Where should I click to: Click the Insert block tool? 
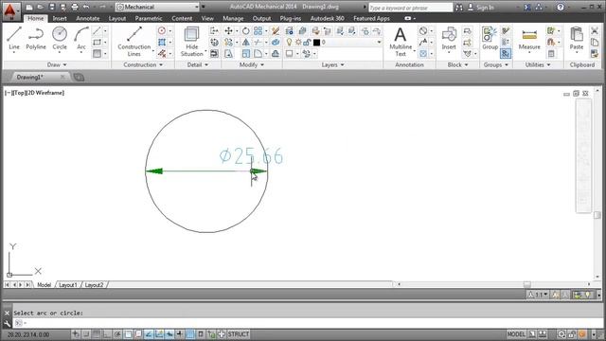click(449, 39)
